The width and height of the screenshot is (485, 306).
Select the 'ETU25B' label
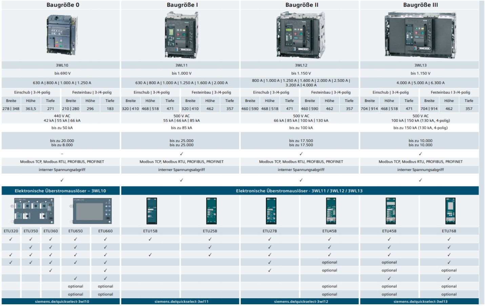pyautogui.click(x=210, y=231)
